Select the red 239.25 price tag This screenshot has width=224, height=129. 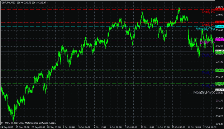coord(219,22)
